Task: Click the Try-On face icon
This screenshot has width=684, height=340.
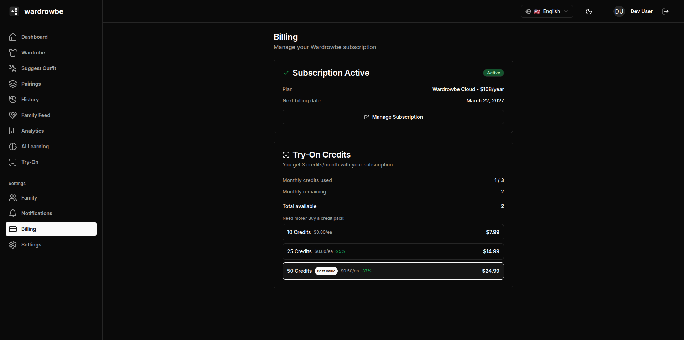Action: [13, 162]
